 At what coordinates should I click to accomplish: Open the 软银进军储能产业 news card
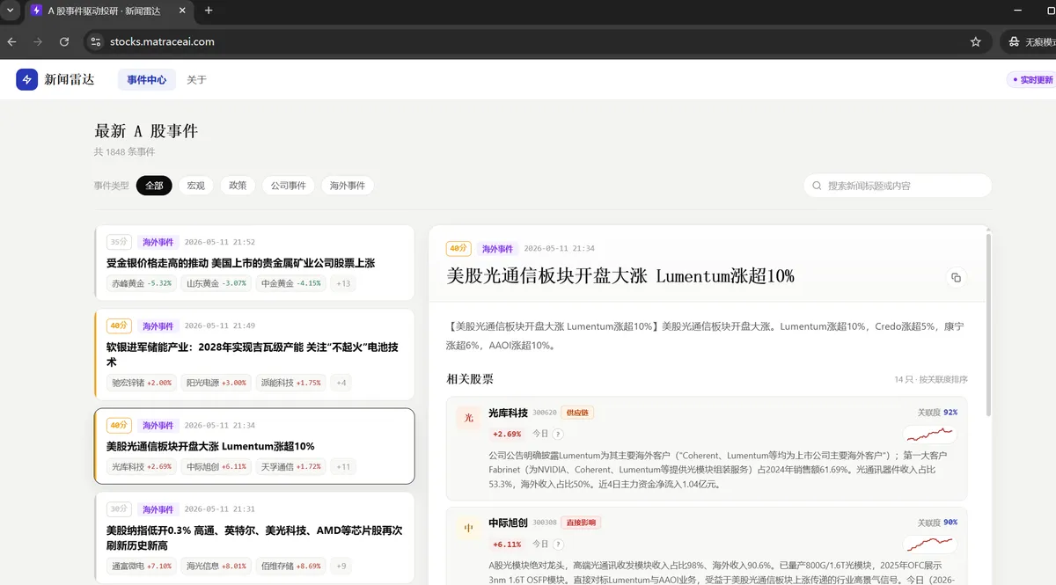click(x=254, y=354)
